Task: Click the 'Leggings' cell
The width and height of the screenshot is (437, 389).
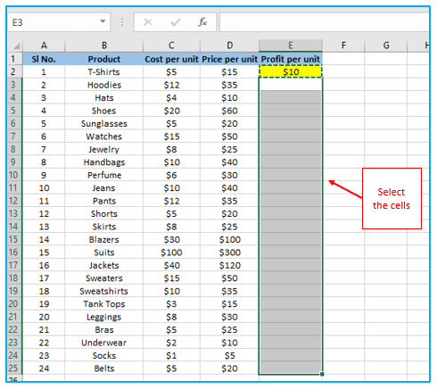Action: click(104, 317)
